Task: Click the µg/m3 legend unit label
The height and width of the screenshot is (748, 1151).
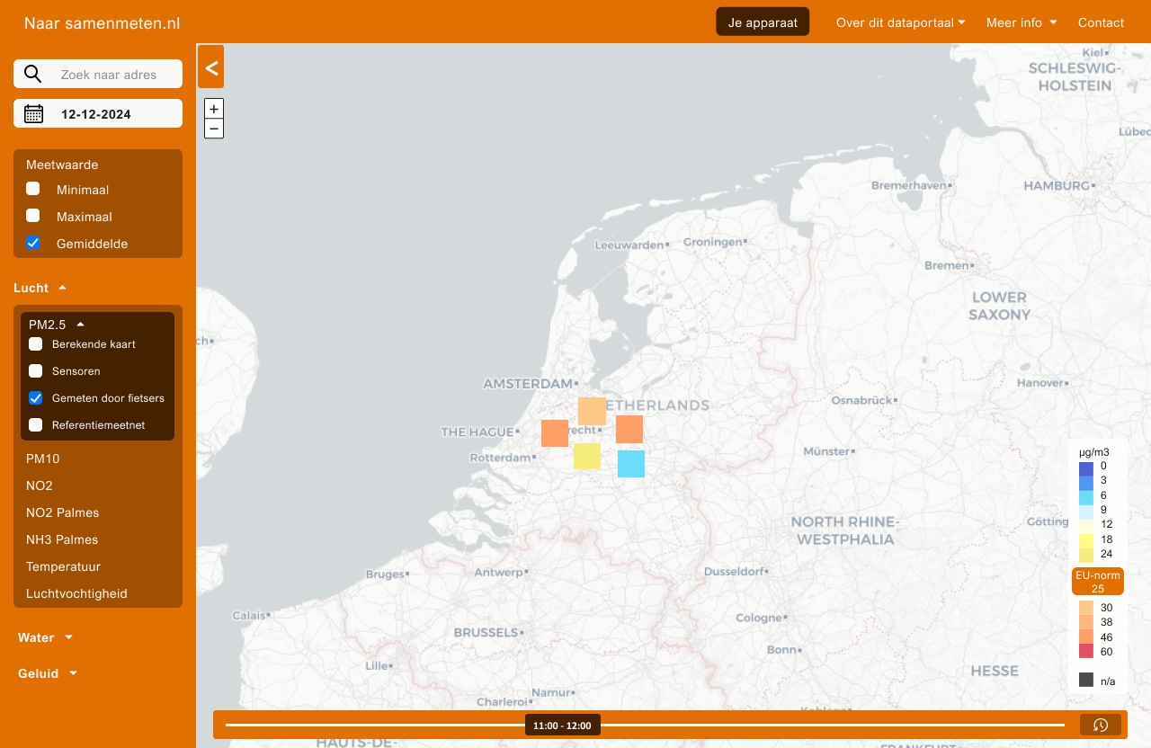Action: pyautogui.click(x=1094, y=451)
